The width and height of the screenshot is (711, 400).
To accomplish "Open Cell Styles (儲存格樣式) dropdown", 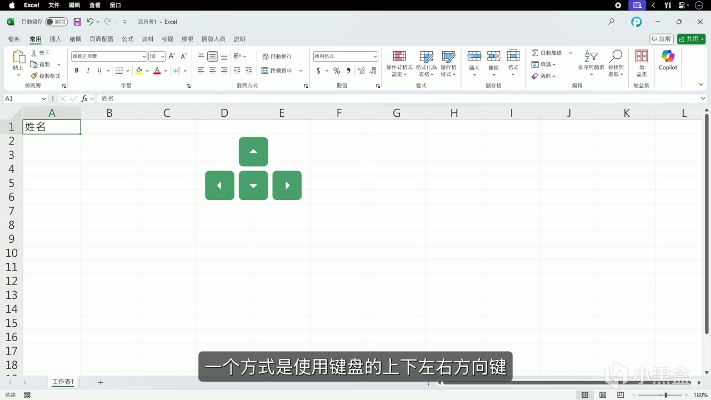I will [448, 63].
